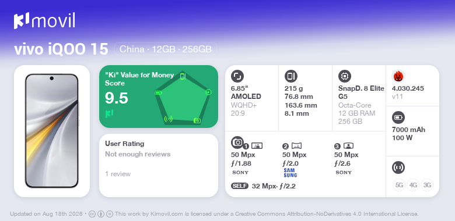This screenshot has height=221, width=455.
Task: Click the network connectivity icon
Action: 398,167
